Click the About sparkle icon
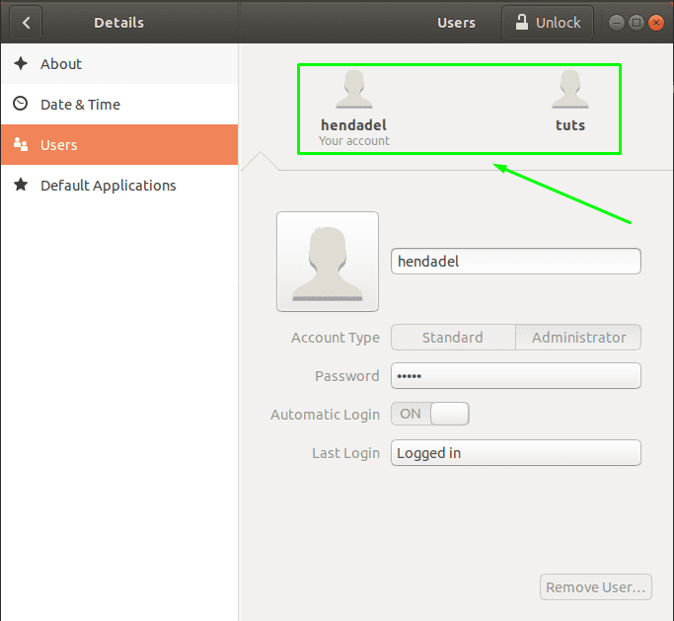This screenshot has height=621, width=674. [21, 63]
